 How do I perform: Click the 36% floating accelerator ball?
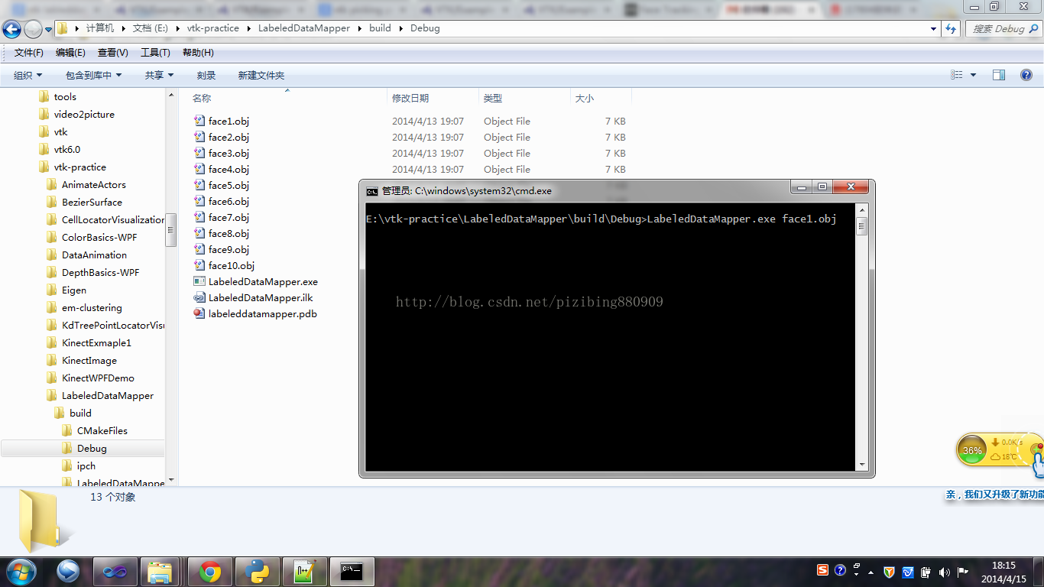972,450
